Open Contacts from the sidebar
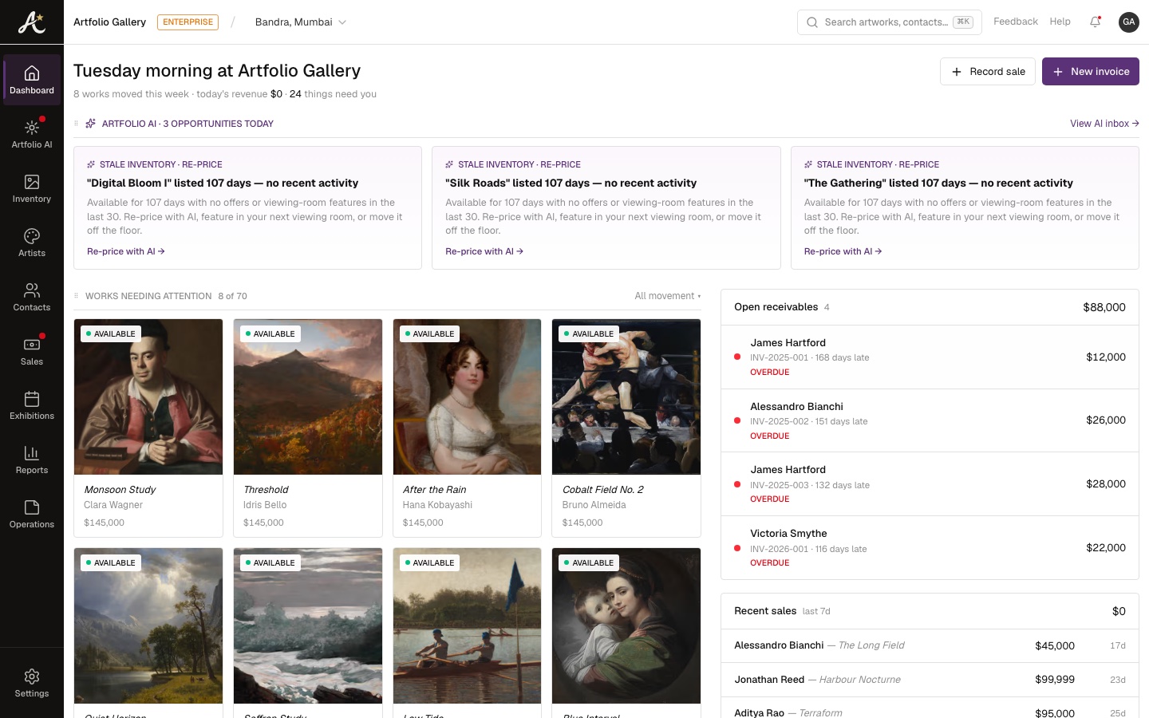This screenshot has width=1149, height=718. (x=32, y=297)
